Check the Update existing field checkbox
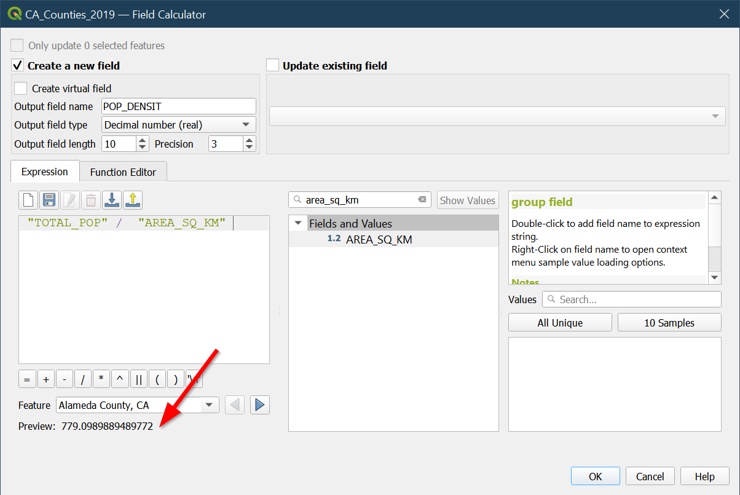This screenshot has width=740, height=495. 273,65
